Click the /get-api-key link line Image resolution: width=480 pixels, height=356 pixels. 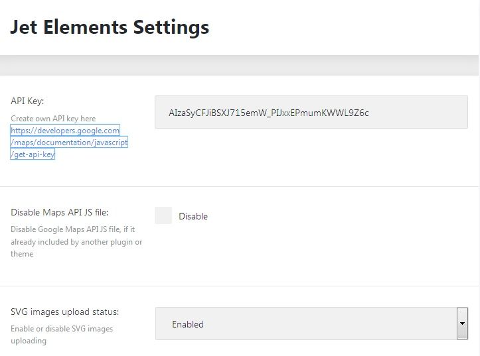point(33,154)
